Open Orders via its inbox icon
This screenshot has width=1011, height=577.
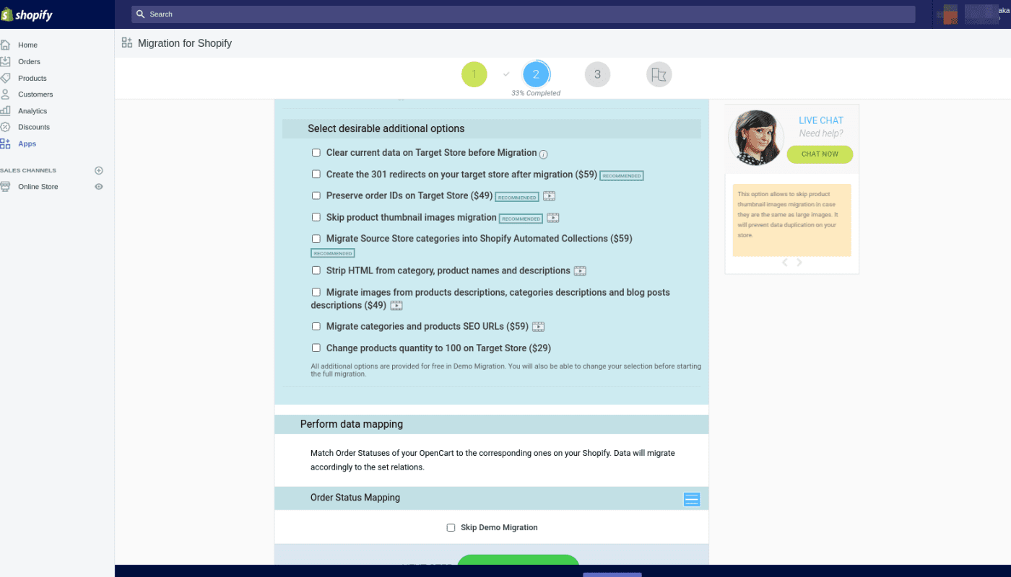(x=6, y=61)
